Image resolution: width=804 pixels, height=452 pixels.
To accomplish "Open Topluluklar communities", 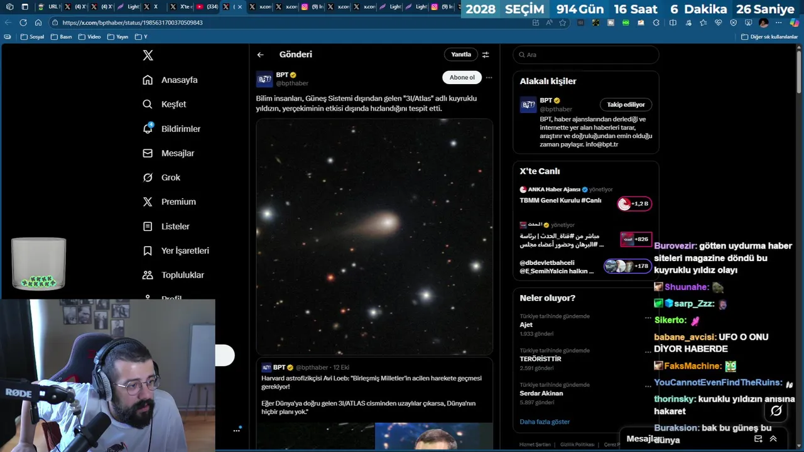I will 173,275.
